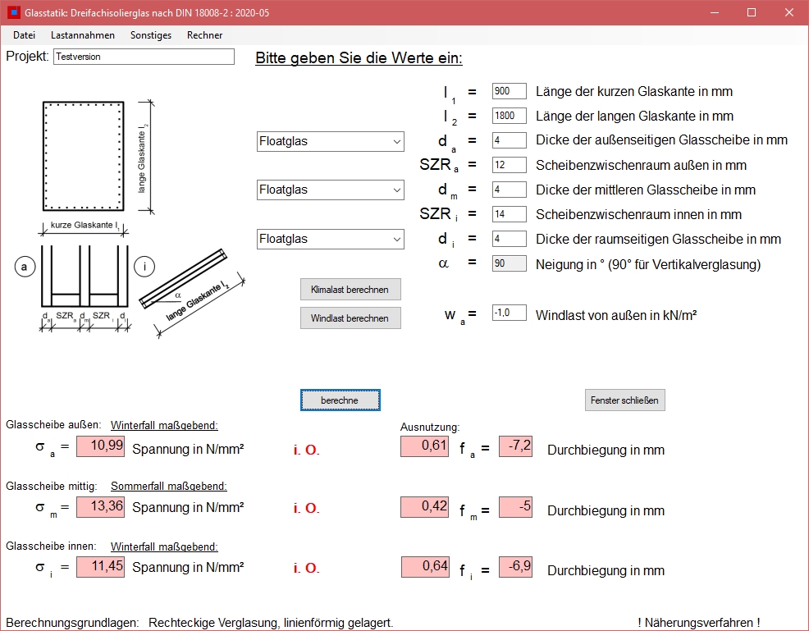Screen dimensions: 809x631
Task: Minimize the Glasstatik window
Action: pos(715,12)
